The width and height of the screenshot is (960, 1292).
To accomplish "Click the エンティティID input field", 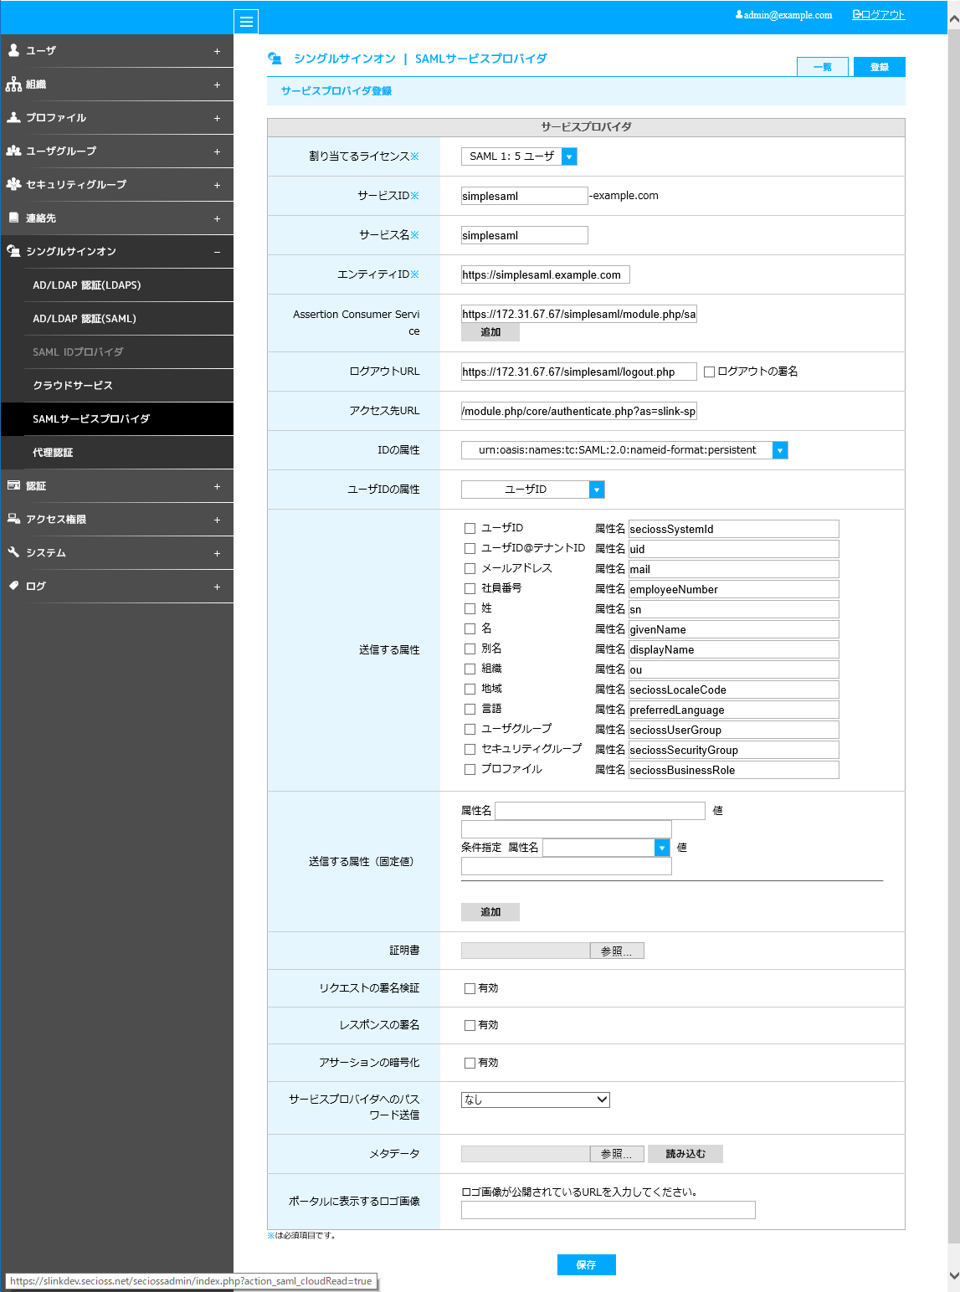I will click(x=546, y=274).
